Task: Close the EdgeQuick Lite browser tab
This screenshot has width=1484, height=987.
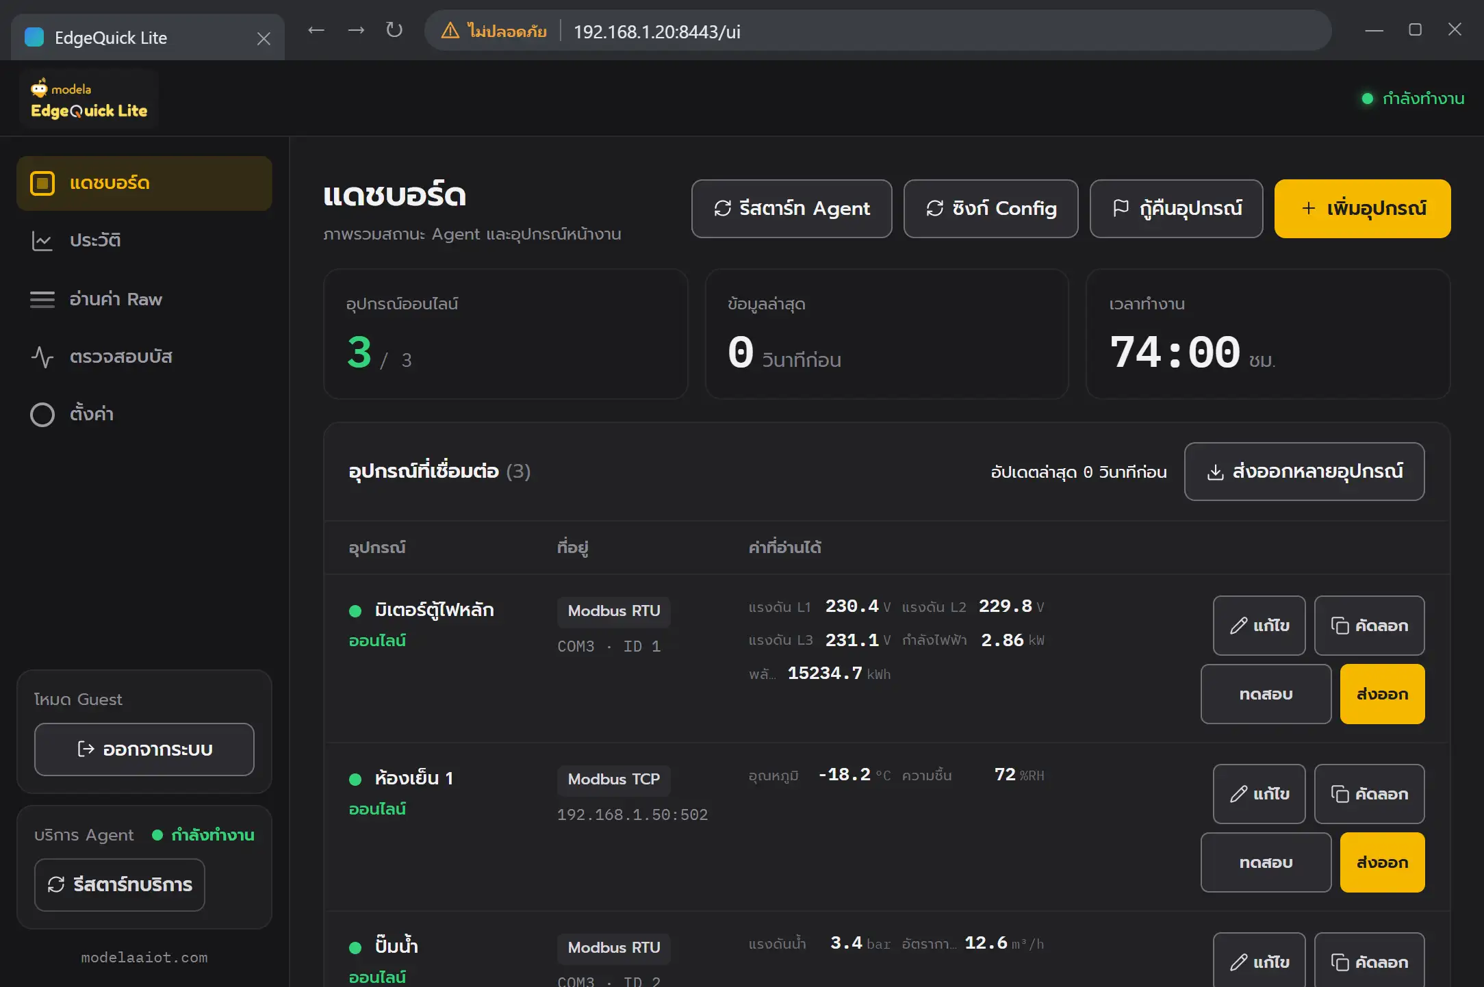Action: tap(264, 38)
